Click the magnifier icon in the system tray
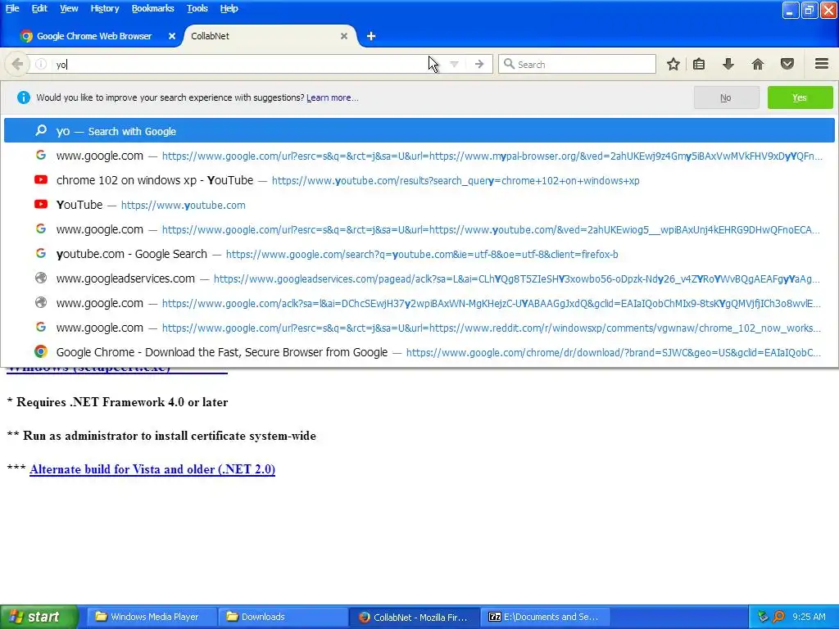Image resolution: width=839 pixels, height=629 pixels. 778,617
